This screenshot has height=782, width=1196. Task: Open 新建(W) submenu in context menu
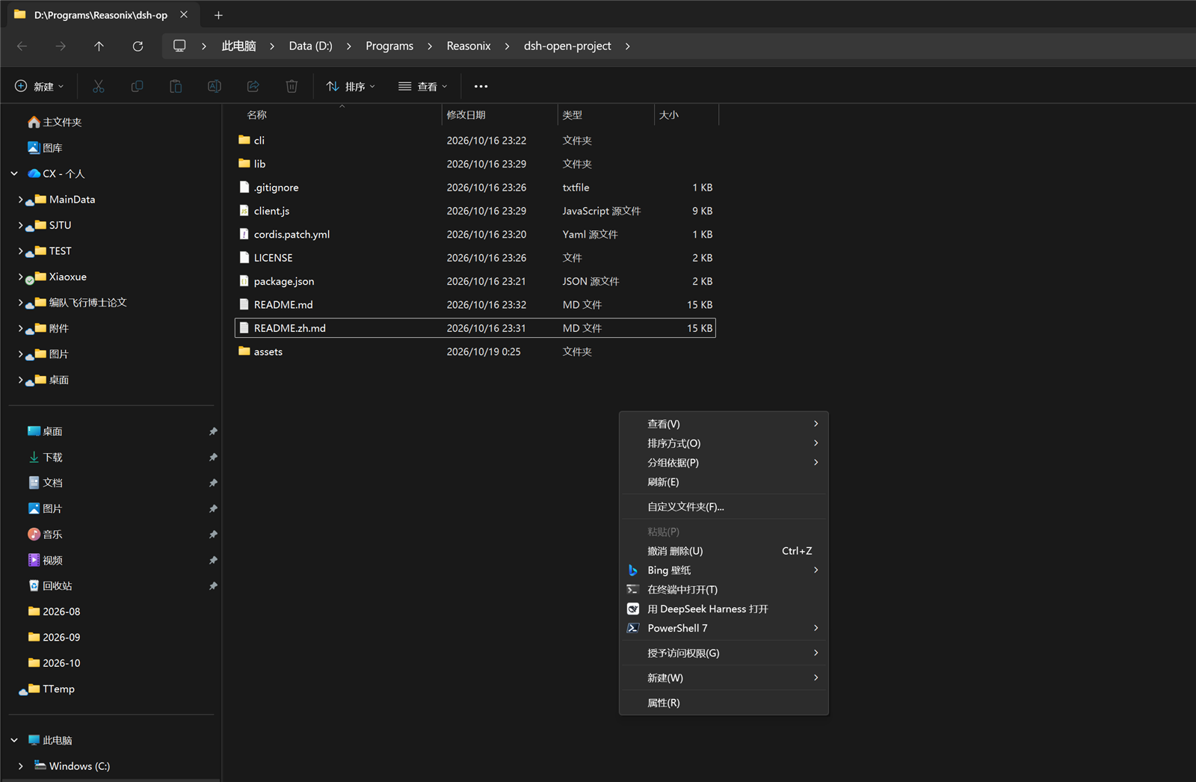click(724, 678)
